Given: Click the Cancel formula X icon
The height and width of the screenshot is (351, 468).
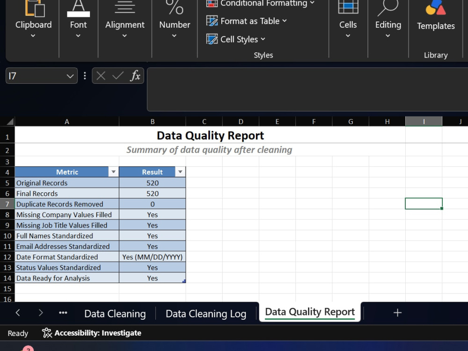Looking at the screenshot, I should 101,76.
